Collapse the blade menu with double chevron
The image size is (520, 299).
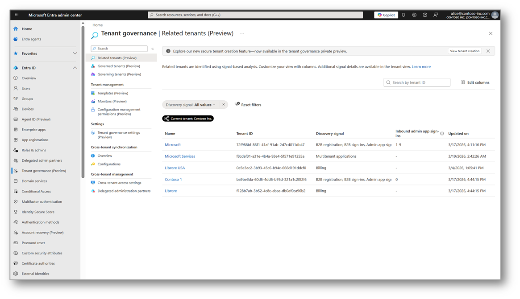[153, 49]
